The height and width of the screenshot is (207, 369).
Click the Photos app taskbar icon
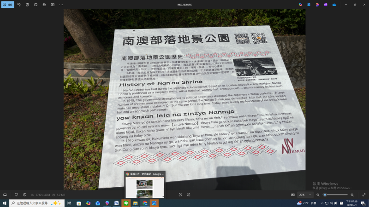pos(155,203)
